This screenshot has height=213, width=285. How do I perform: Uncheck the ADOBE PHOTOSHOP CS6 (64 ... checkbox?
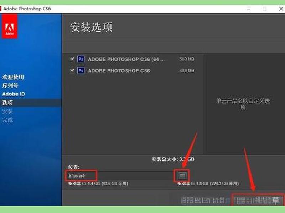72,59
